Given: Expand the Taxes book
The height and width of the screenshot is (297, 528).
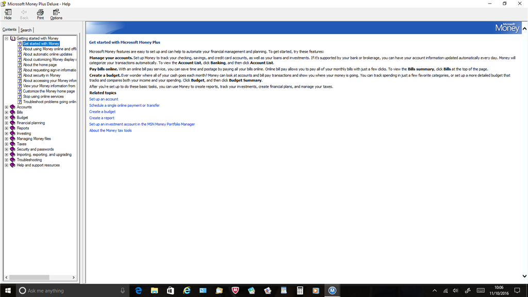Looking at the screenshot, I should [6, 144].
